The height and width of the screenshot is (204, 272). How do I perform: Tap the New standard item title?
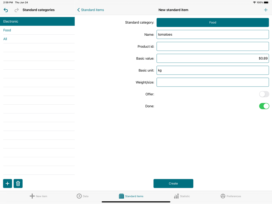tap(173, 10)
